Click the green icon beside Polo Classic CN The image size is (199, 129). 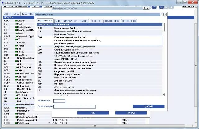pyautogui.click(x=16, y=123)
